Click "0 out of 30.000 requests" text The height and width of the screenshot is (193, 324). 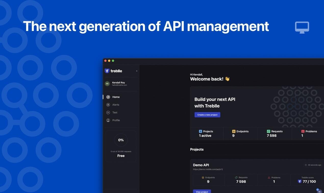tap(121, 151)
